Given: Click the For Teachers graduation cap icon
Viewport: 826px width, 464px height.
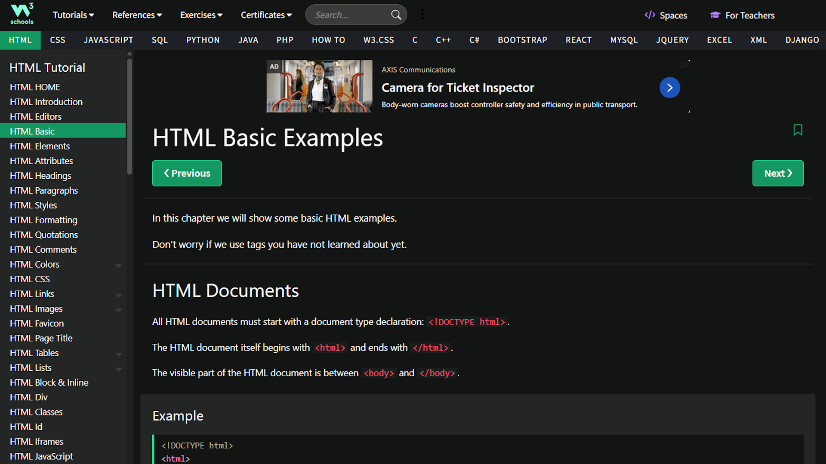Looking at the screenshot, I should (715, 15).
